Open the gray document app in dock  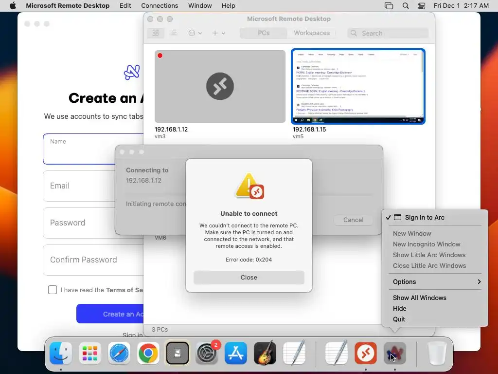(x=178, y=353)
